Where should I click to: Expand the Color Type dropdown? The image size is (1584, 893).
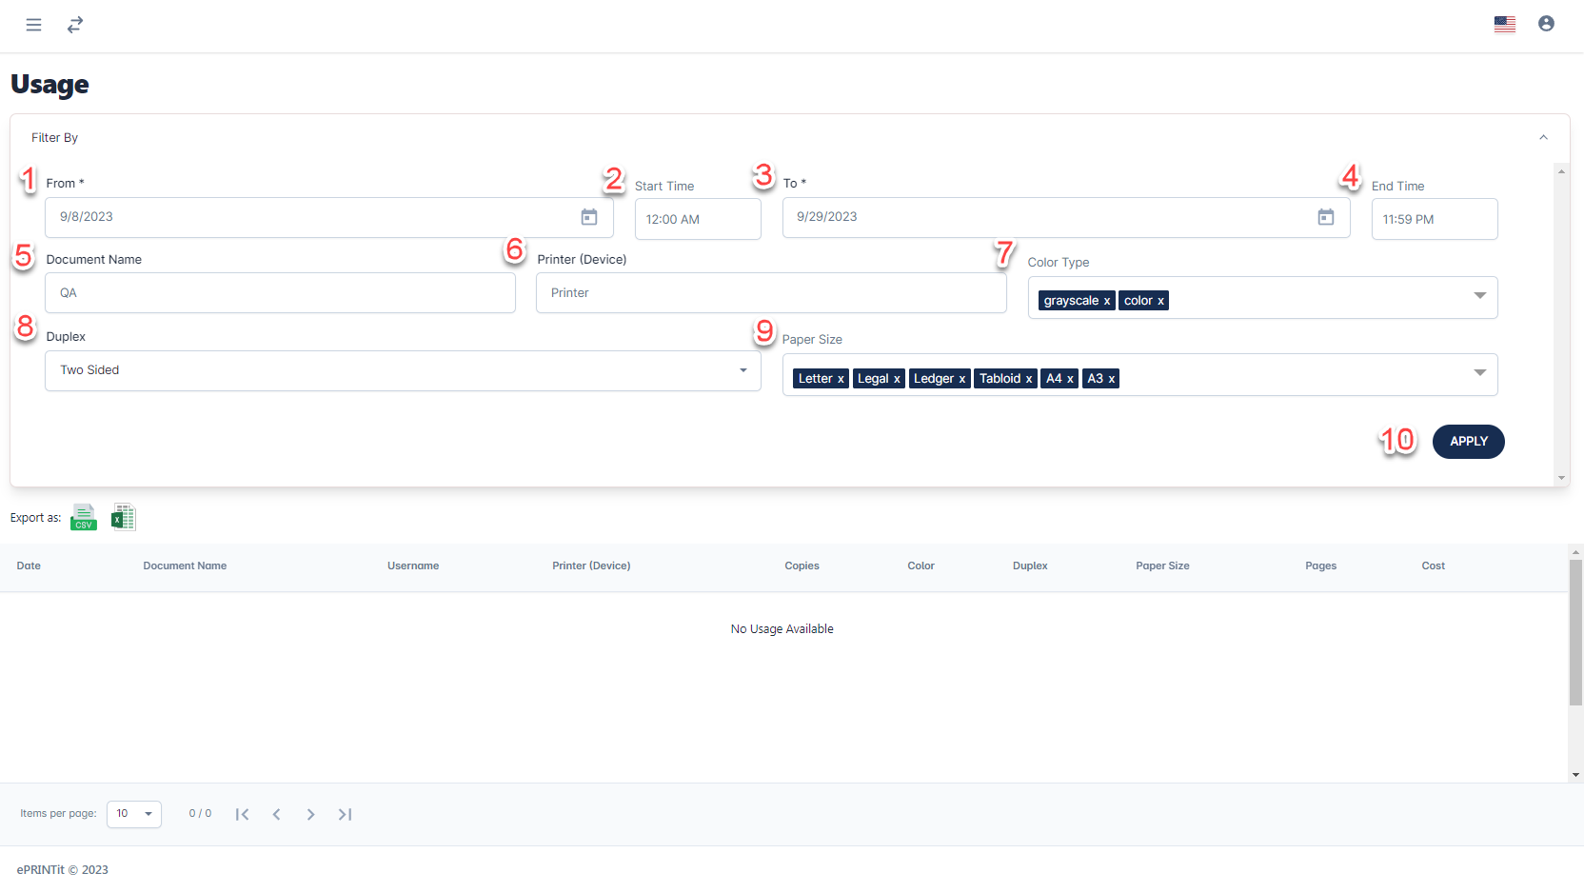(1479, 296)
